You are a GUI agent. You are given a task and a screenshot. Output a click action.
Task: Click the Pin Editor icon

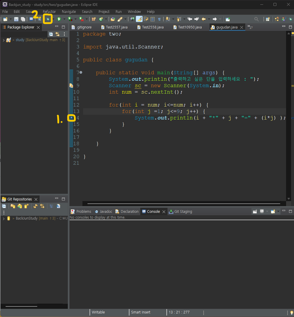click(228, 19)
